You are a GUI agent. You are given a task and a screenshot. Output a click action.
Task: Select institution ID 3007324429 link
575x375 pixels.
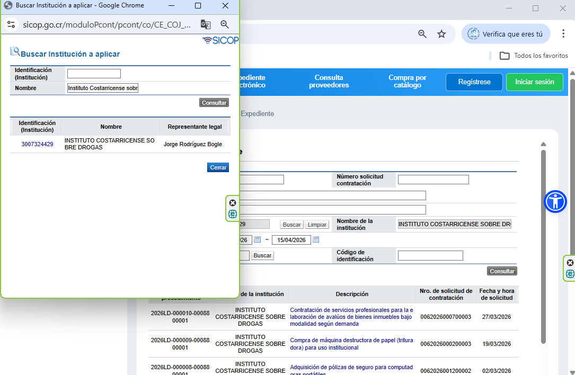coord(37,144)
